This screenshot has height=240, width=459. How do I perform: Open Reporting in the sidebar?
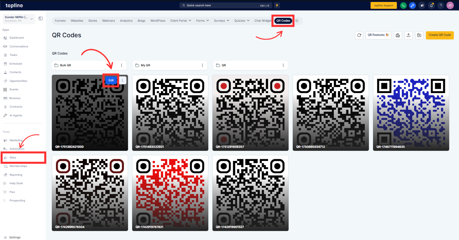16,175
